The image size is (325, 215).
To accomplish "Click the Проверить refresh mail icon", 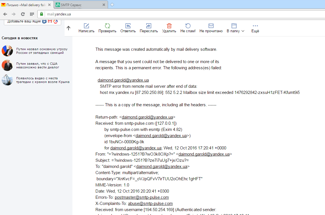I will point(107,26).
